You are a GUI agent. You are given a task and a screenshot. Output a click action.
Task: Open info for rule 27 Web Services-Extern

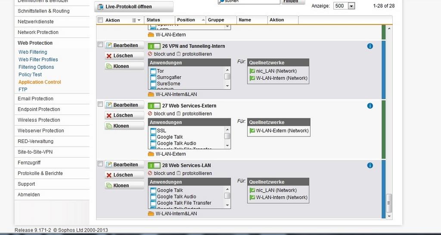click(370, 106)
